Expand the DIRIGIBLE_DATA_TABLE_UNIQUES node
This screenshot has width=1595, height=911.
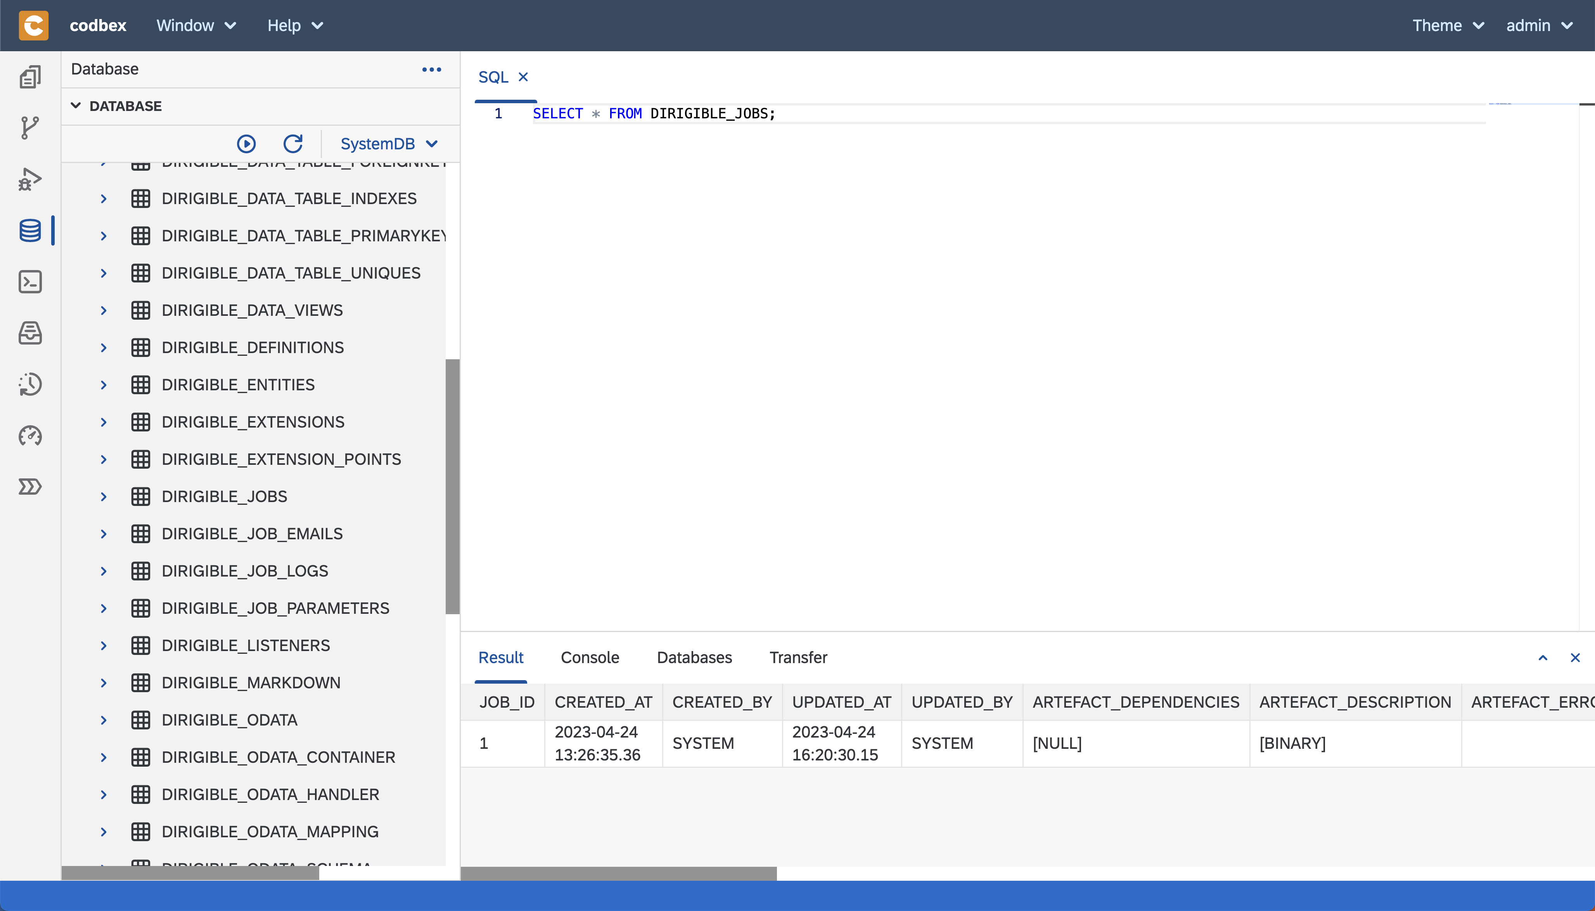tap(104, 274)
